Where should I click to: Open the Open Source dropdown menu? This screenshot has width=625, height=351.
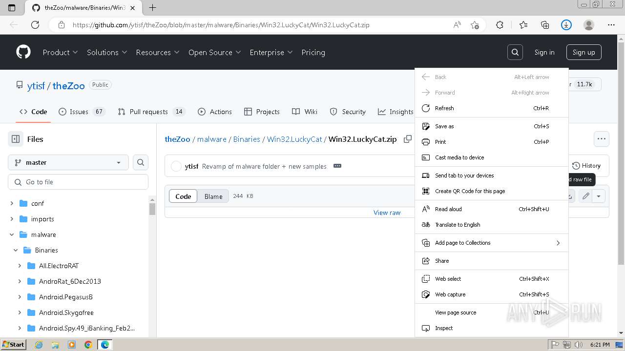pyautogui.click(x=215, y=52)
